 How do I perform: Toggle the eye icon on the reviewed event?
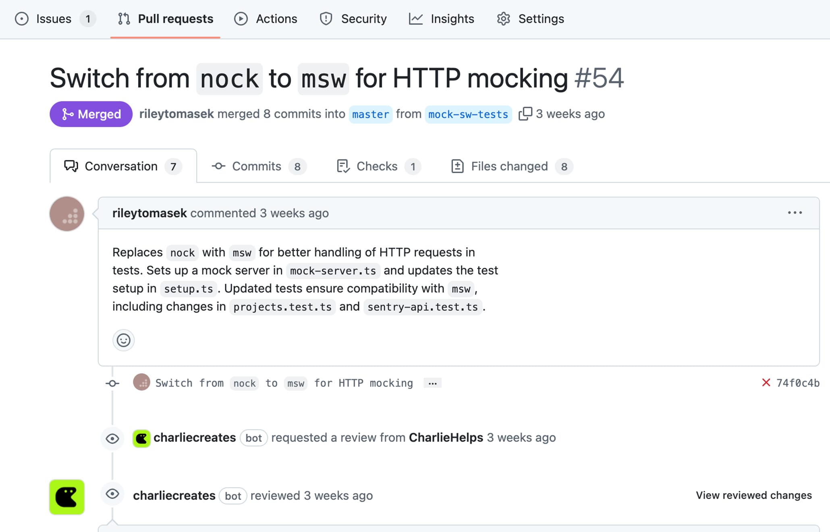pyautogui.click(x=112, y=494)
